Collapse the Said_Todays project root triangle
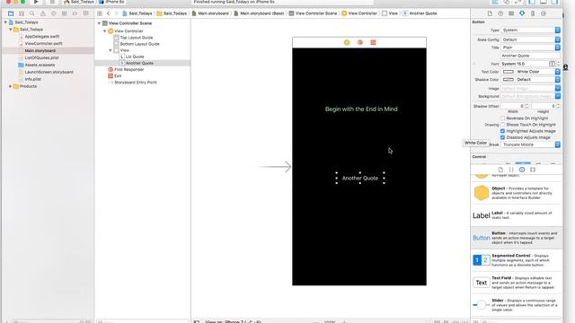The height and width of the screenshot is (323, 575). click(5, 22)
